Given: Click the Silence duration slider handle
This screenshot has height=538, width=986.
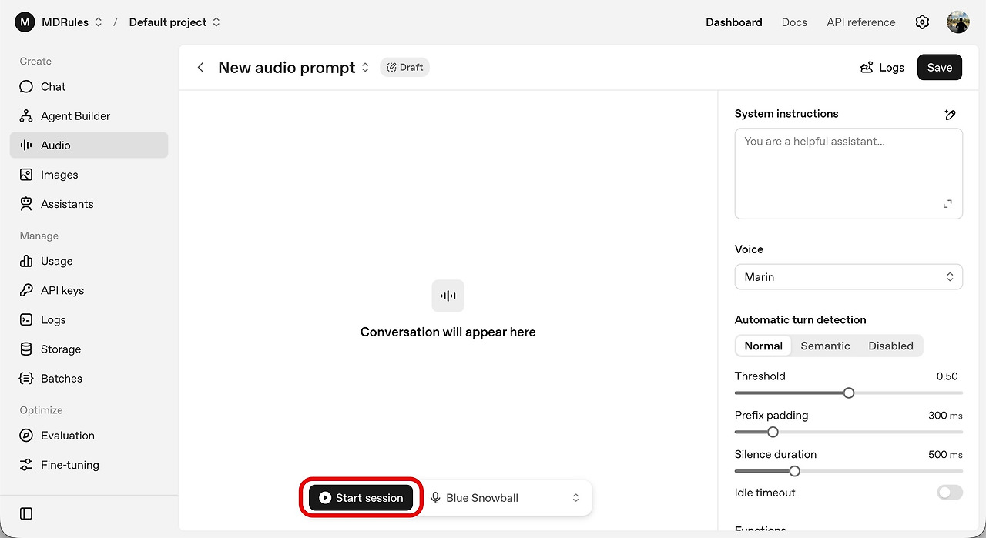Looking at the screenshot, I should [794, 471].
